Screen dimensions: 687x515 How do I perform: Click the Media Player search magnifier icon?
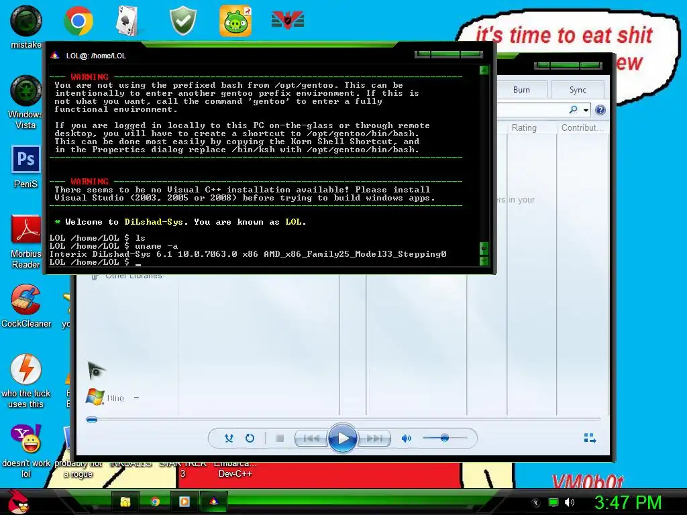click(573, 109)
